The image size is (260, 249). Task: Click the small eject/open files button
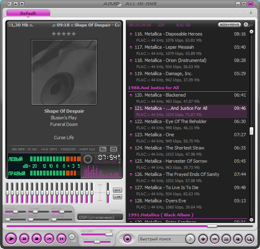(72, 237)
